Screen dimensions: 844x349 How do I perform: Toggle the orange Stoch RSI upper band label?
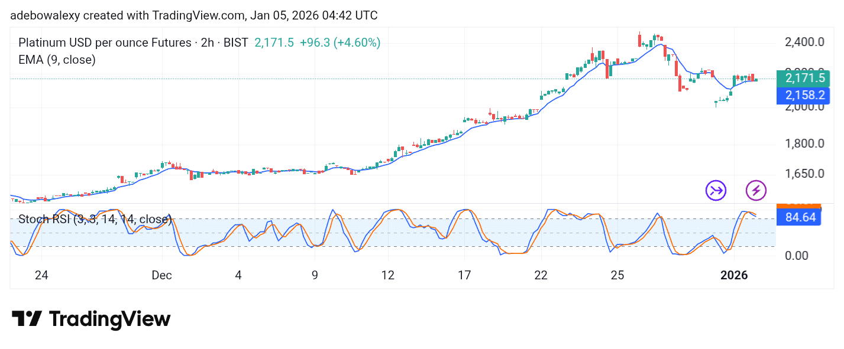[x=800, y=206]
